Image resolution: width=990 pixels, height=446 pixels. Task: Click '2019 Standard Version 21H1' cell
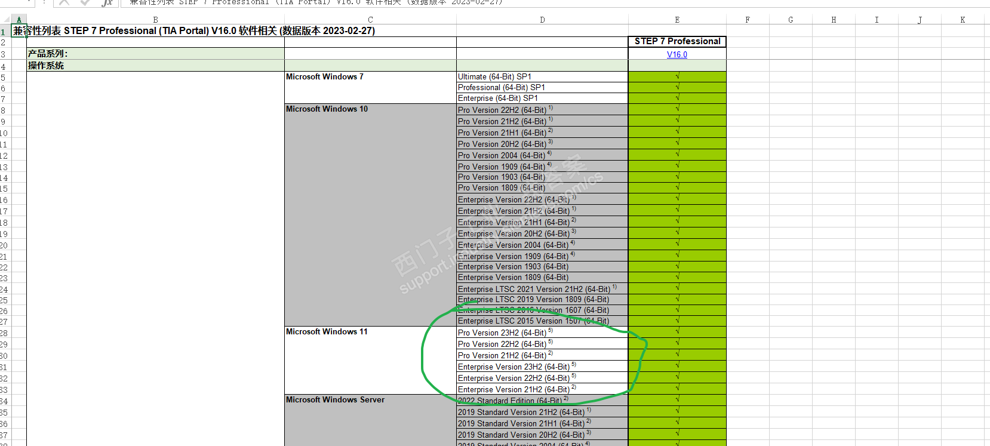542,423
